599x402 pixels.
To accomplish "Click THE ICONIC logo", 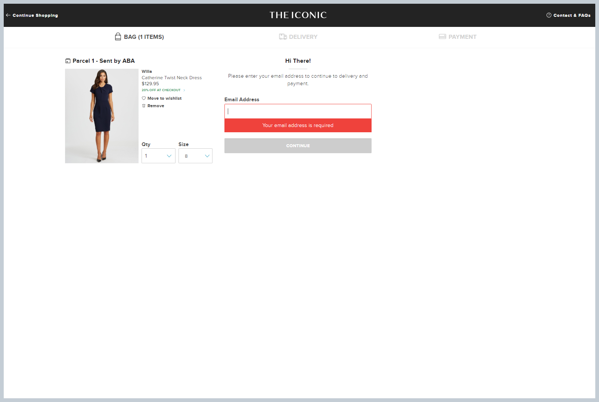I will (298, 15).
